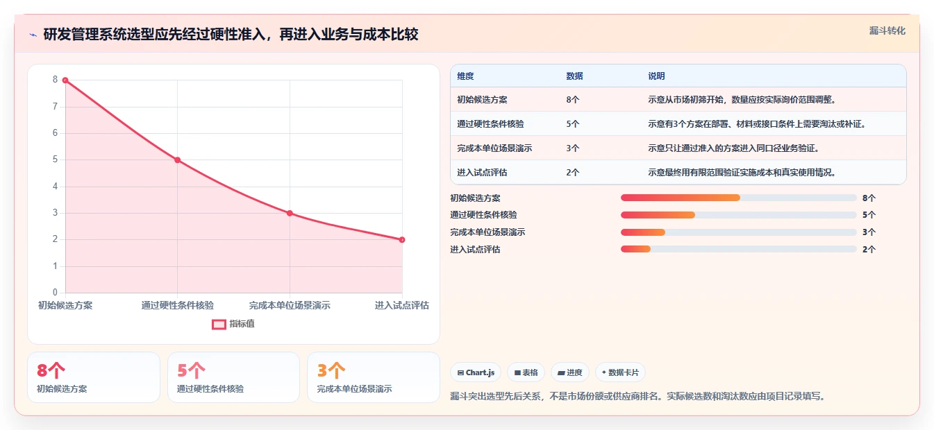Click the 漏斗转化 label in header
The image size is (934, 430).
(887, 31)
